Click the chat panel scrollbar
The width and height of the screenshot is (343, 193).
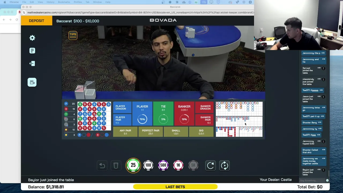(x=329, y=173)
